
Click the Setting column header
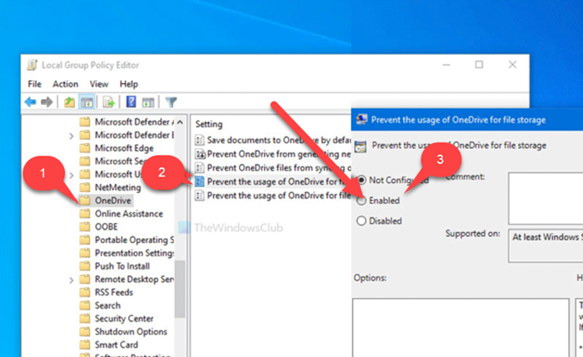[209, 124]
